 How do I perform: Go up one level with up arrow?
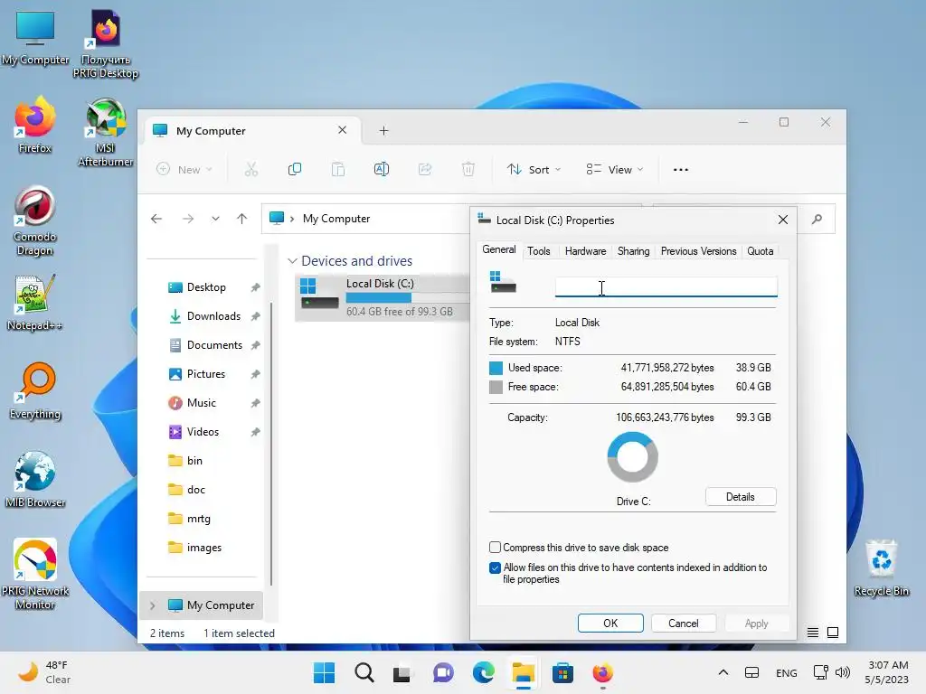click(241, 219)
